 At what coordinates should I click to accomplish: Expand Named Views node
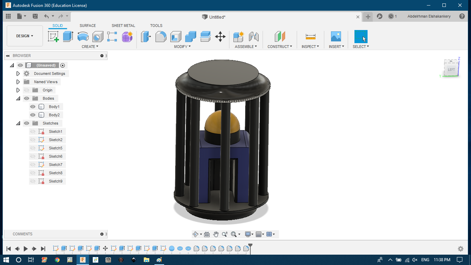click(18, 82)
